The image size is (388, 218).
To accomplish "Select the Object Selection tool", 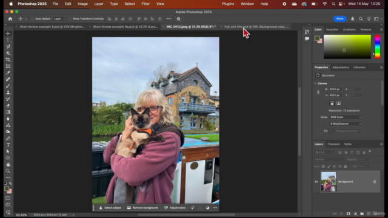I will tap(8, 53).
